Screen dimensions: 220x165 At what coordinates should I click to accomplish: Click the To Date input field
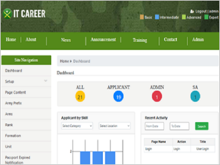coord(179,126)
